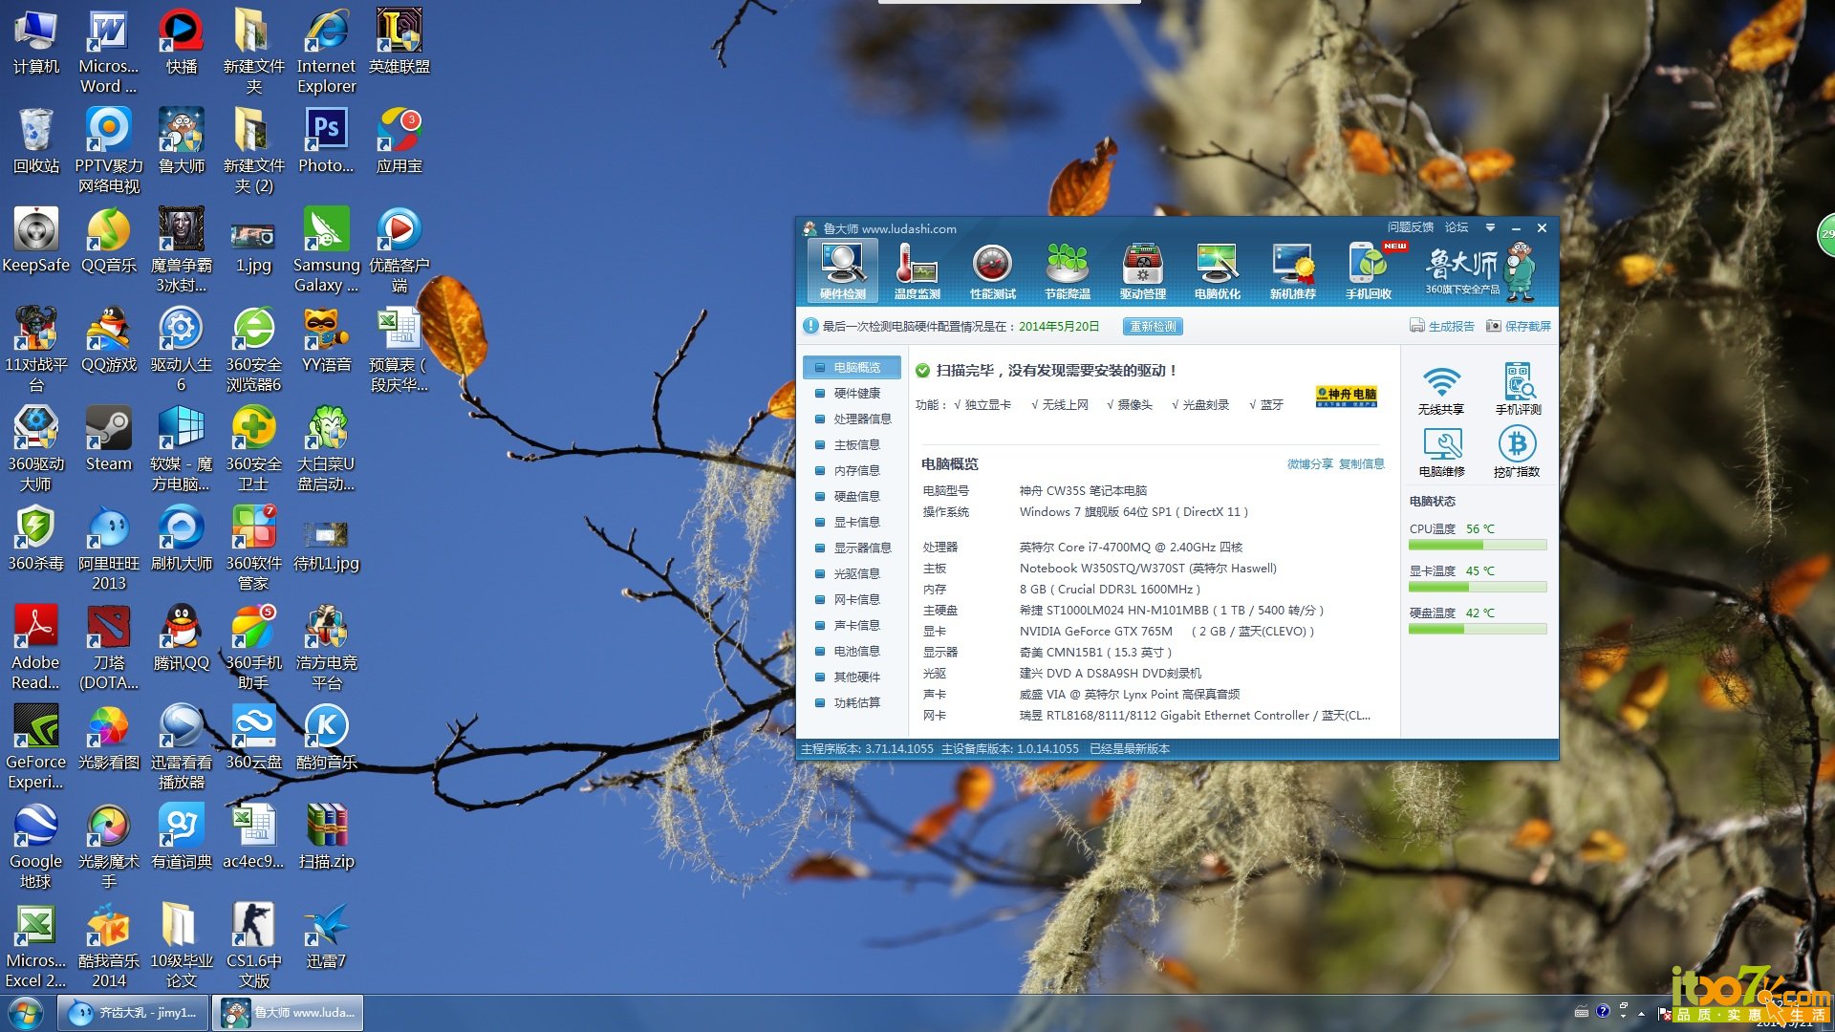Click the 神舟电脑 brand logo
The width and height of the screenshot is (1835, 1032).
click(x=1347, y=396)
